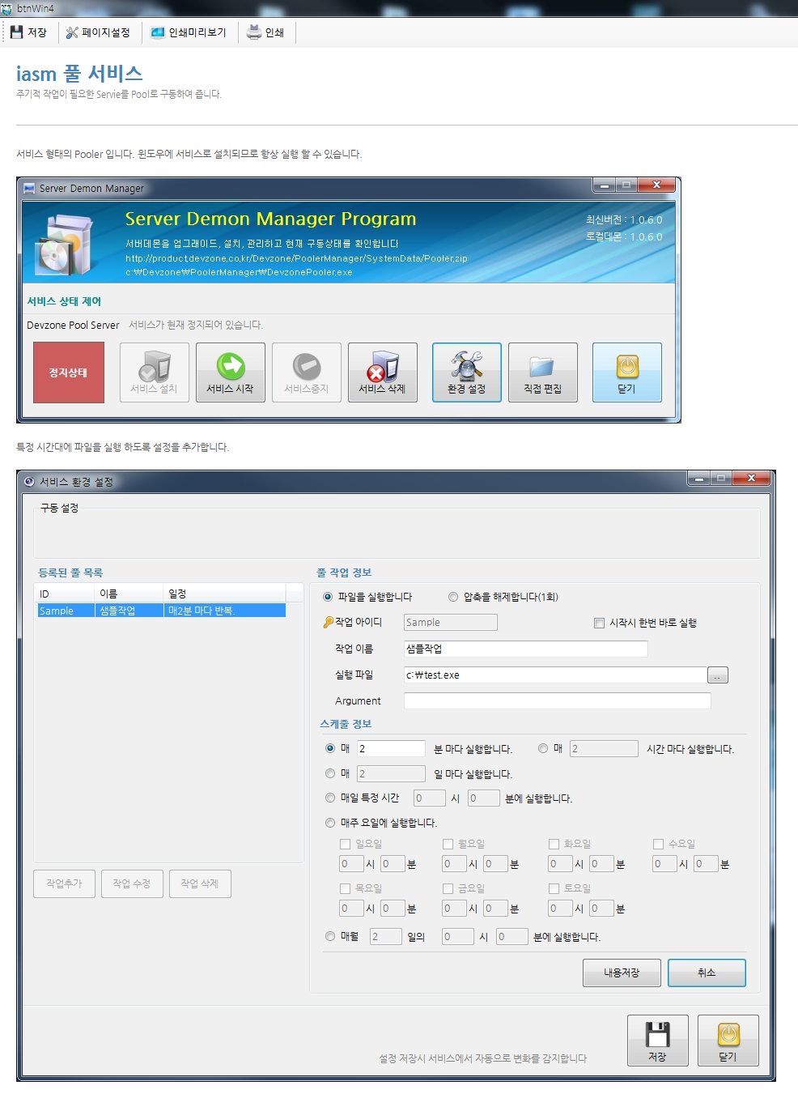Click the Argument input field
The image size is (798, 1111).
click(558, 700)
